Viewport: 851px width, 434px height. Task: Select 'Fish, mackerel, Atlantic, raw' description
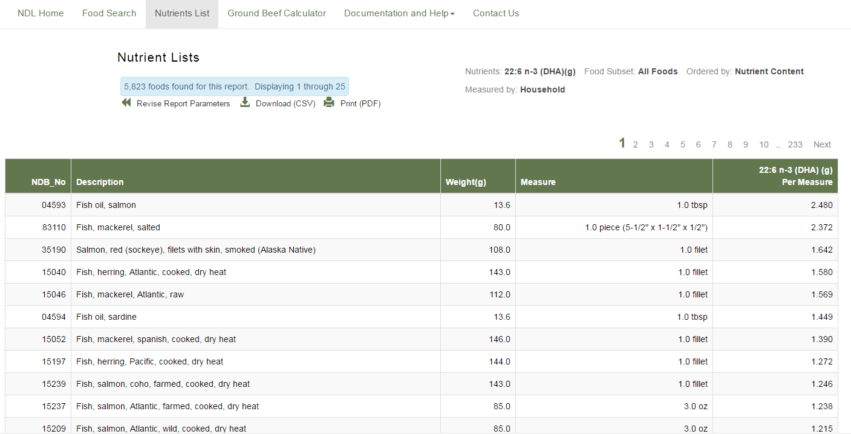coord(130,294)
